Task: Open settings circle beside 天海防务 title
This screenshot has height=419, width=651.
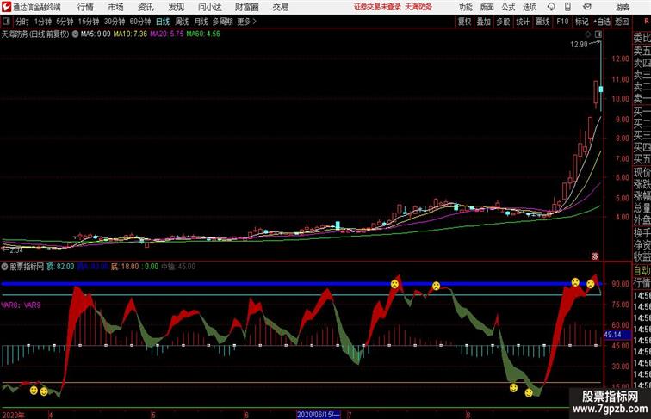Action: point(75,34)
